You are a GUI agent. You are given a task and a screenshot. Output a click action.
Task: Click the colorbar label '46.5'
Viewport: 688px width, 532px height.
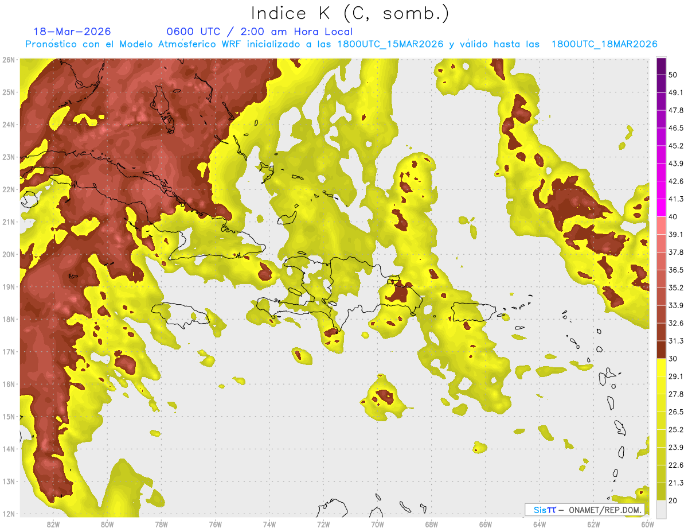pyautogui.click(x=676, y=128)
